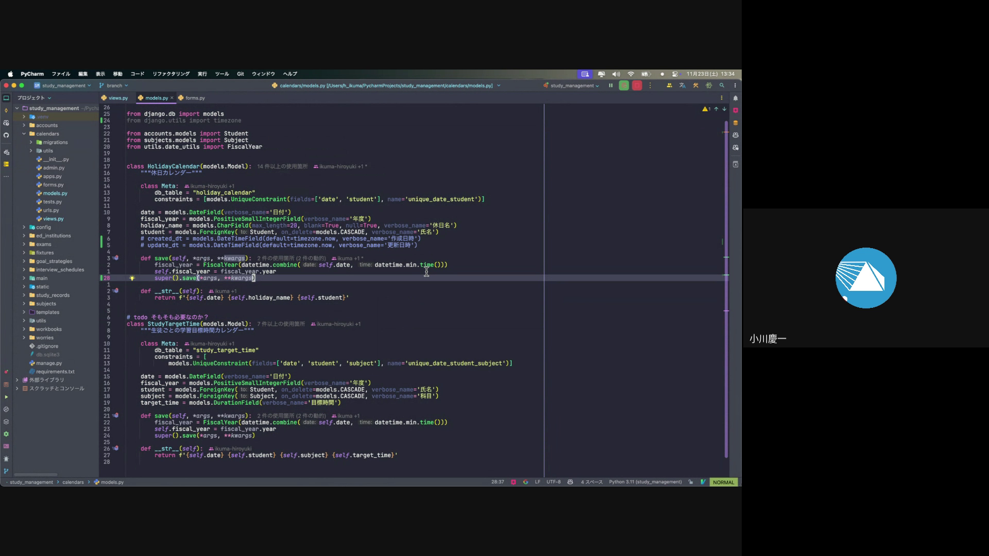Open the translation icon in toolbar
This screenshot has width=989, height=556.
[682, 86]
